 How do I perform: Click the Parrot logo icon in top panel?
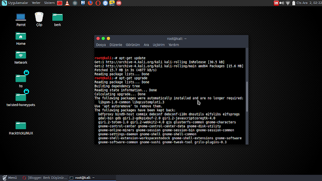pos(4,3)
